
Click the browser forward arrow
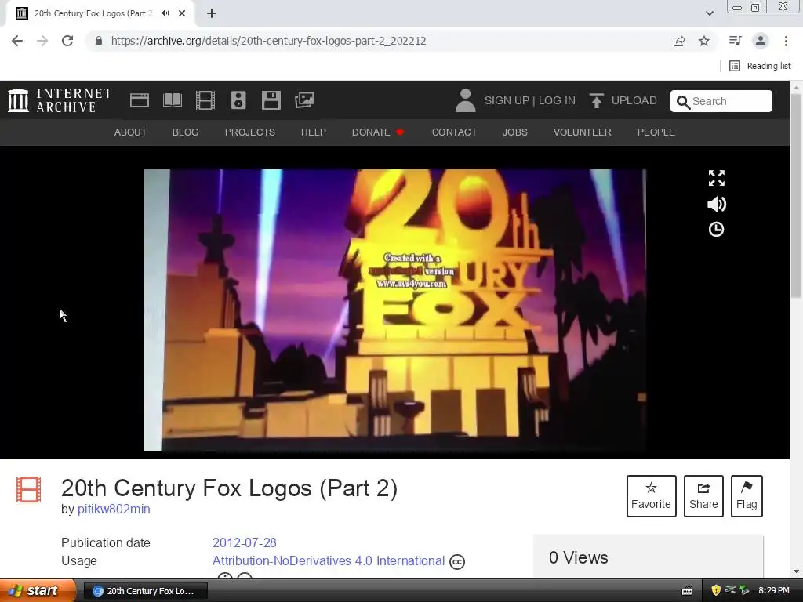click(x=42, y=41)
